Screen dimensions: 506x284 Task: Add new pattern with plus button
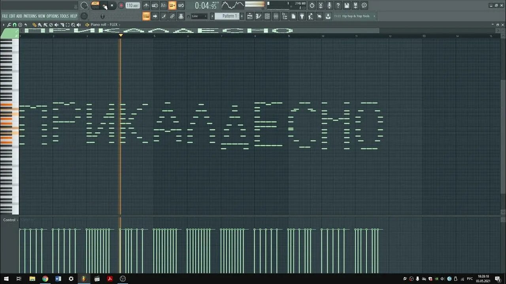(x=242, y=16)
